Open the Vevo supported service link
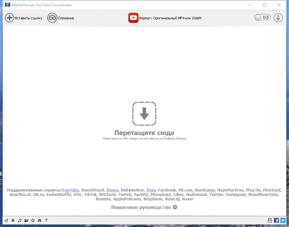The height and width of the screenshot is (227, 289). (x=151, y=190)
